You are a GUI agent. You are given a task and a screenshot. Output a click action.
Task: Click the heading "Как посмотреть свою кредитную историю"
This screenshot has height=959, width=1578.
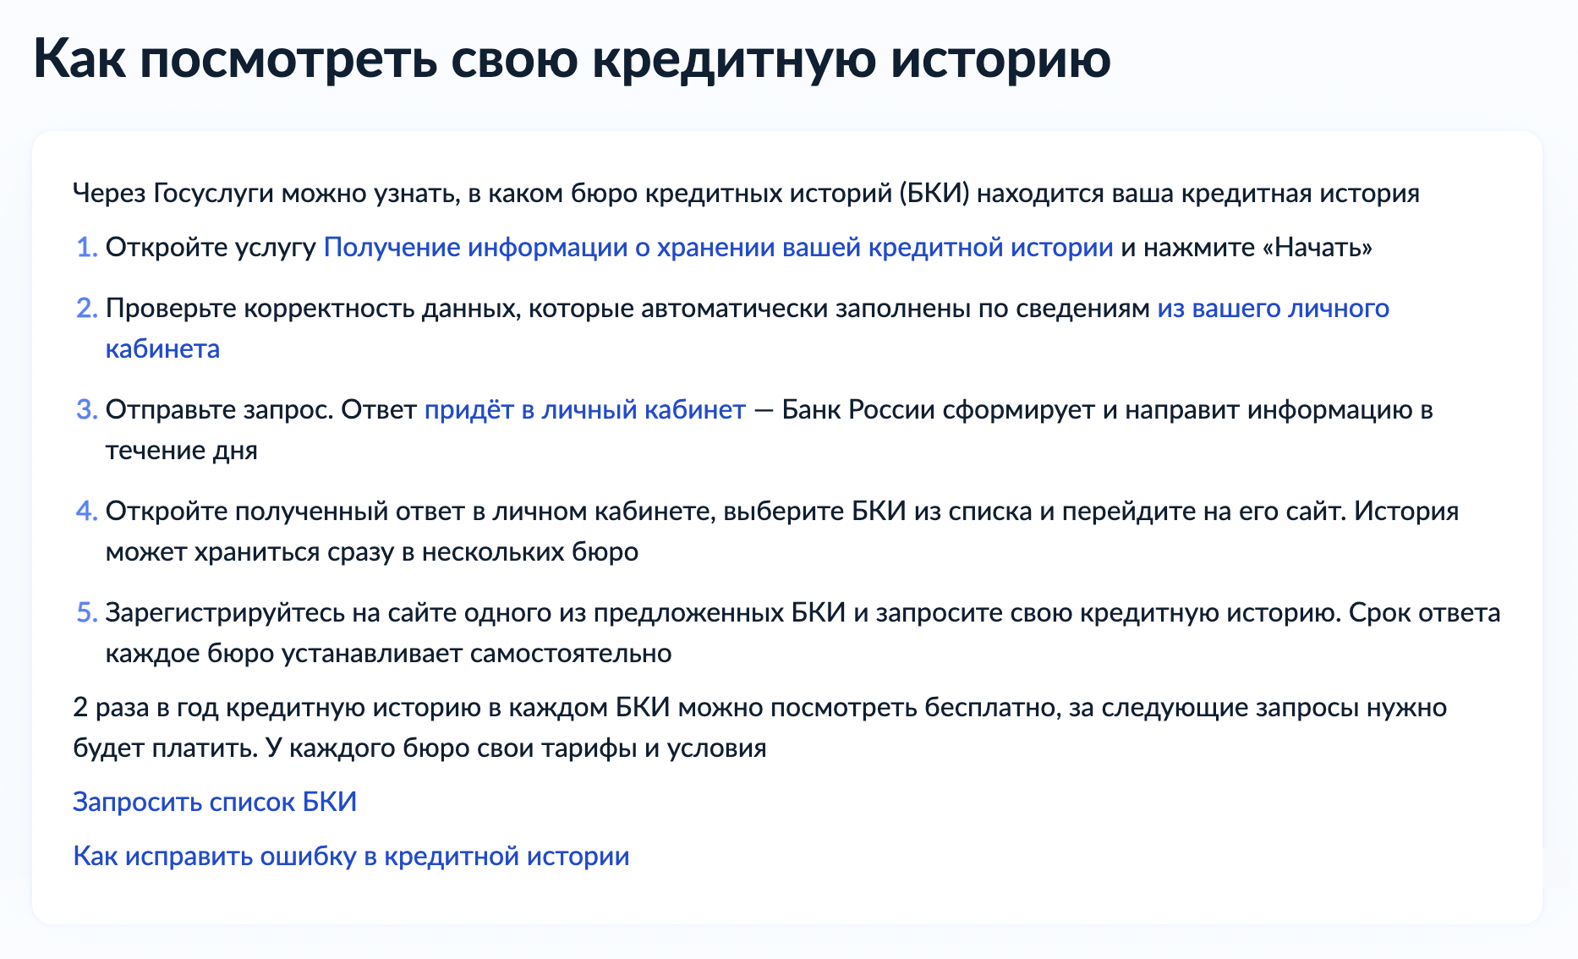point(572,59)
